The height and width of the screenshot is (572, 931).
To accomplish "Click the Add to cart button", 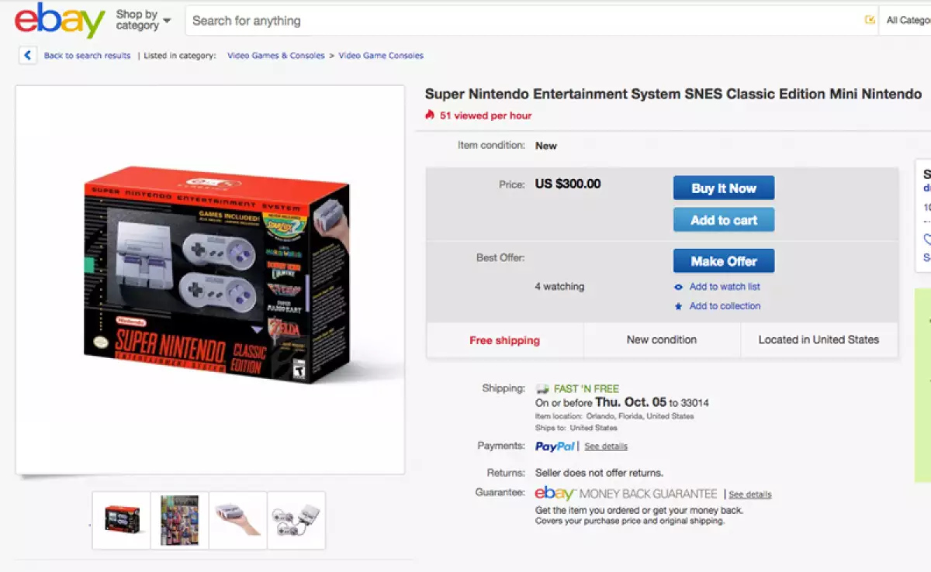I will [723, 220].
